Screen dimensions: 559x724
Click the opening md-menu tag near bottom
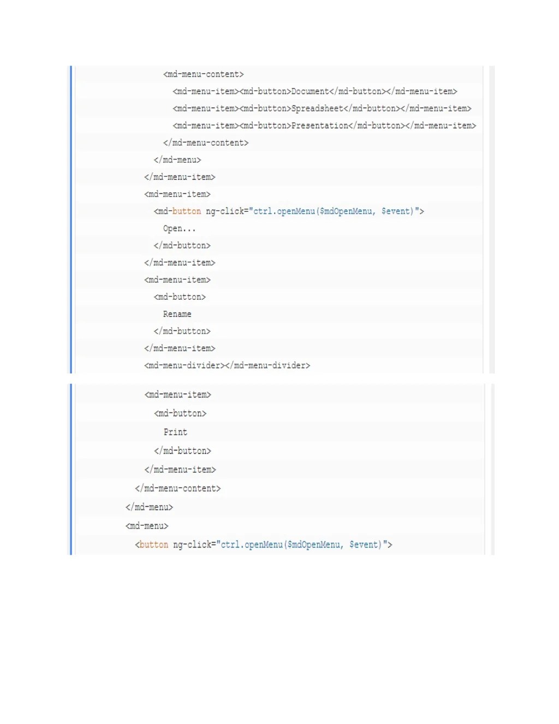[x=146, y=526]
